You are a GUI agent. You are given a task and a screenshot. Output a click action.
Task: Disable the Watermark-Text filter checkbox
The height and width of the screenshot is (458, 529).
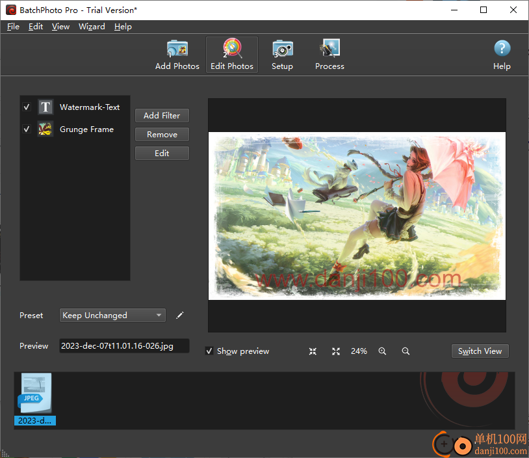click(27, 107)
